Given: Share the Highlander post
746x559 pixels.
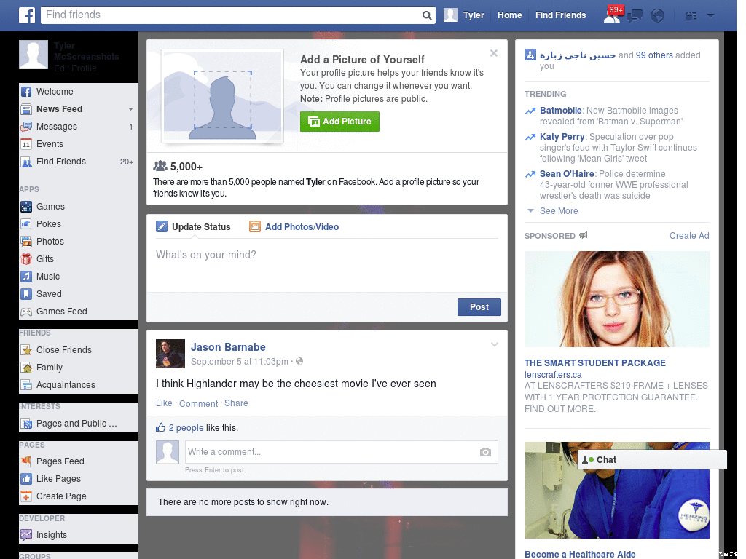Looking at the screenshot, I should 236,403.
